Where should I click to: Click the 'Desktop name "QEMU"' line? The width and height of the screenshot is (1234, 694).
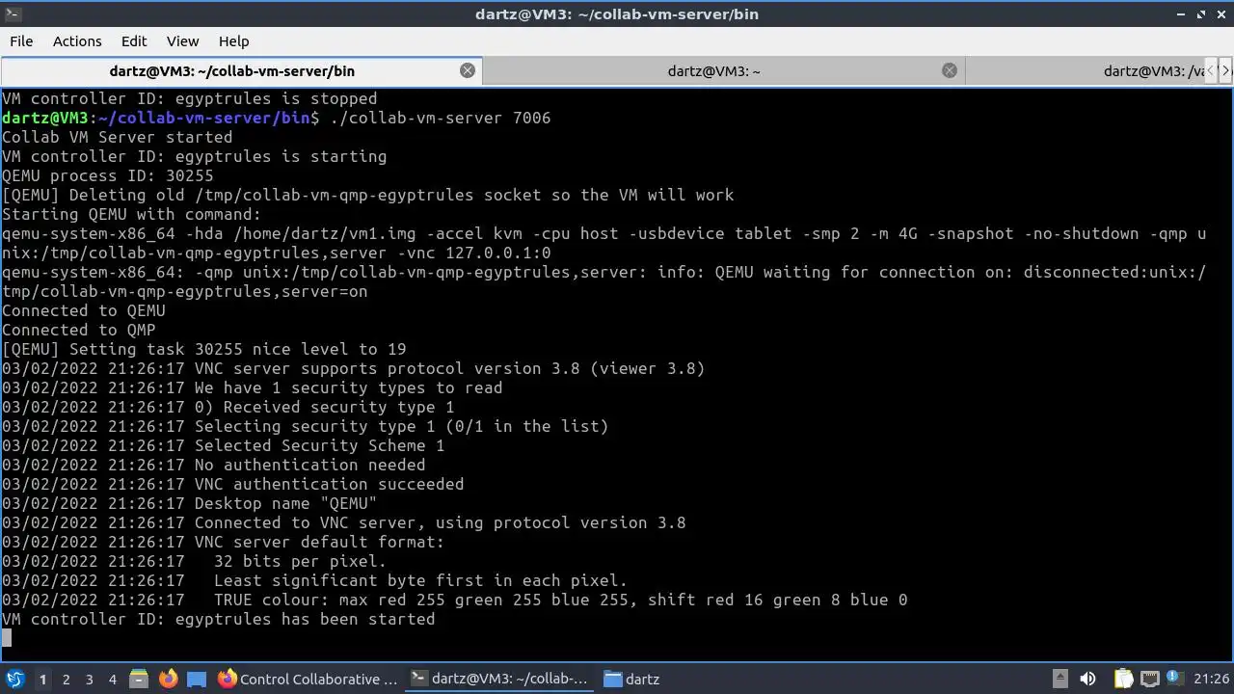pos(190,503)
